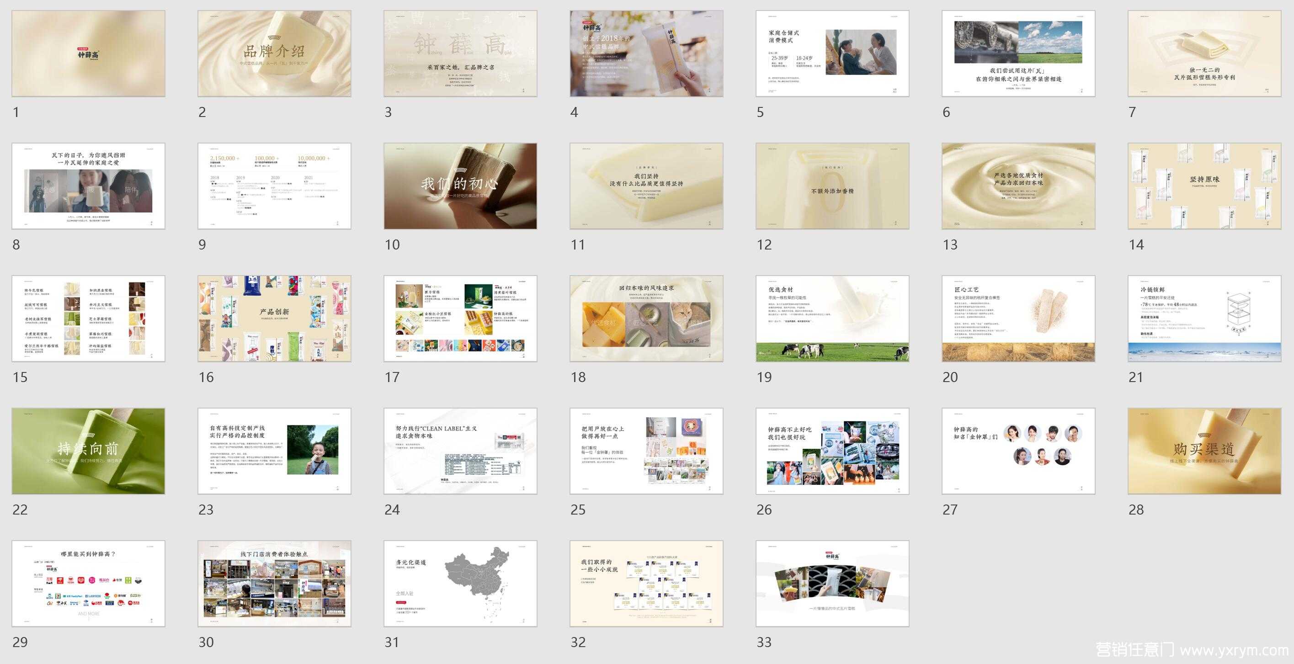Open slide 2 titled 品牌介绍
1294x664 pixels.
point(274,53)
